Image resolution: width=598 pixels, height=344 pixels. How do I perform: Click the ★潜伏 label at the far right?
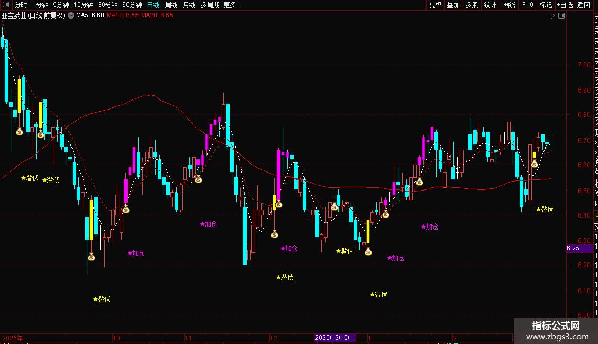point(545,209)
